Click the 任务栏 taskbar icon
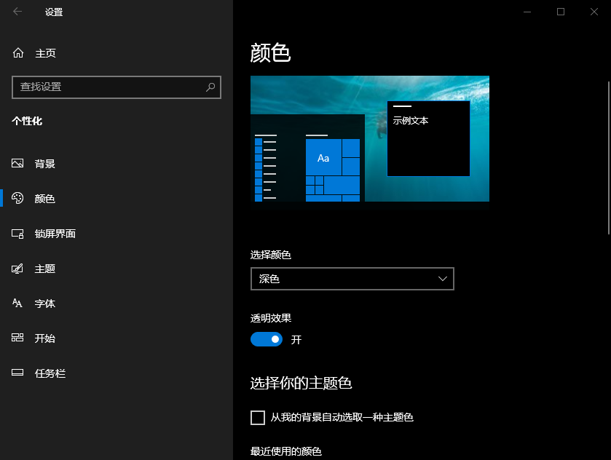Image resolution: width=611 pixels, height=460 pixels. click(17, 373)
